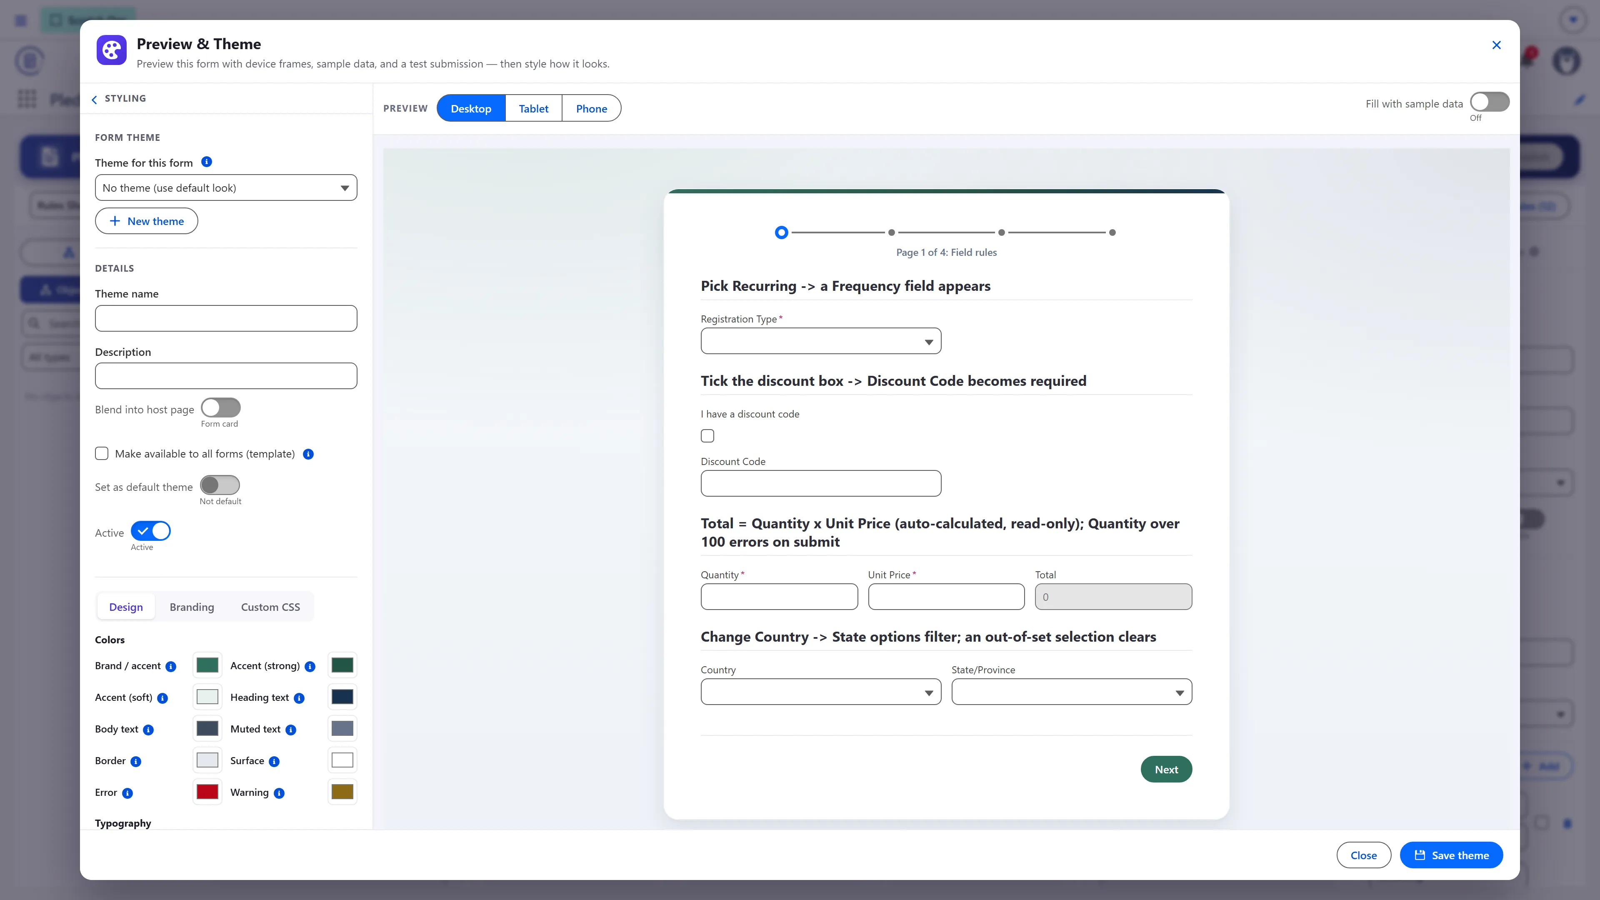Go back using the Styling chevron arrow
1600x900 pixels.
[95, 100]
